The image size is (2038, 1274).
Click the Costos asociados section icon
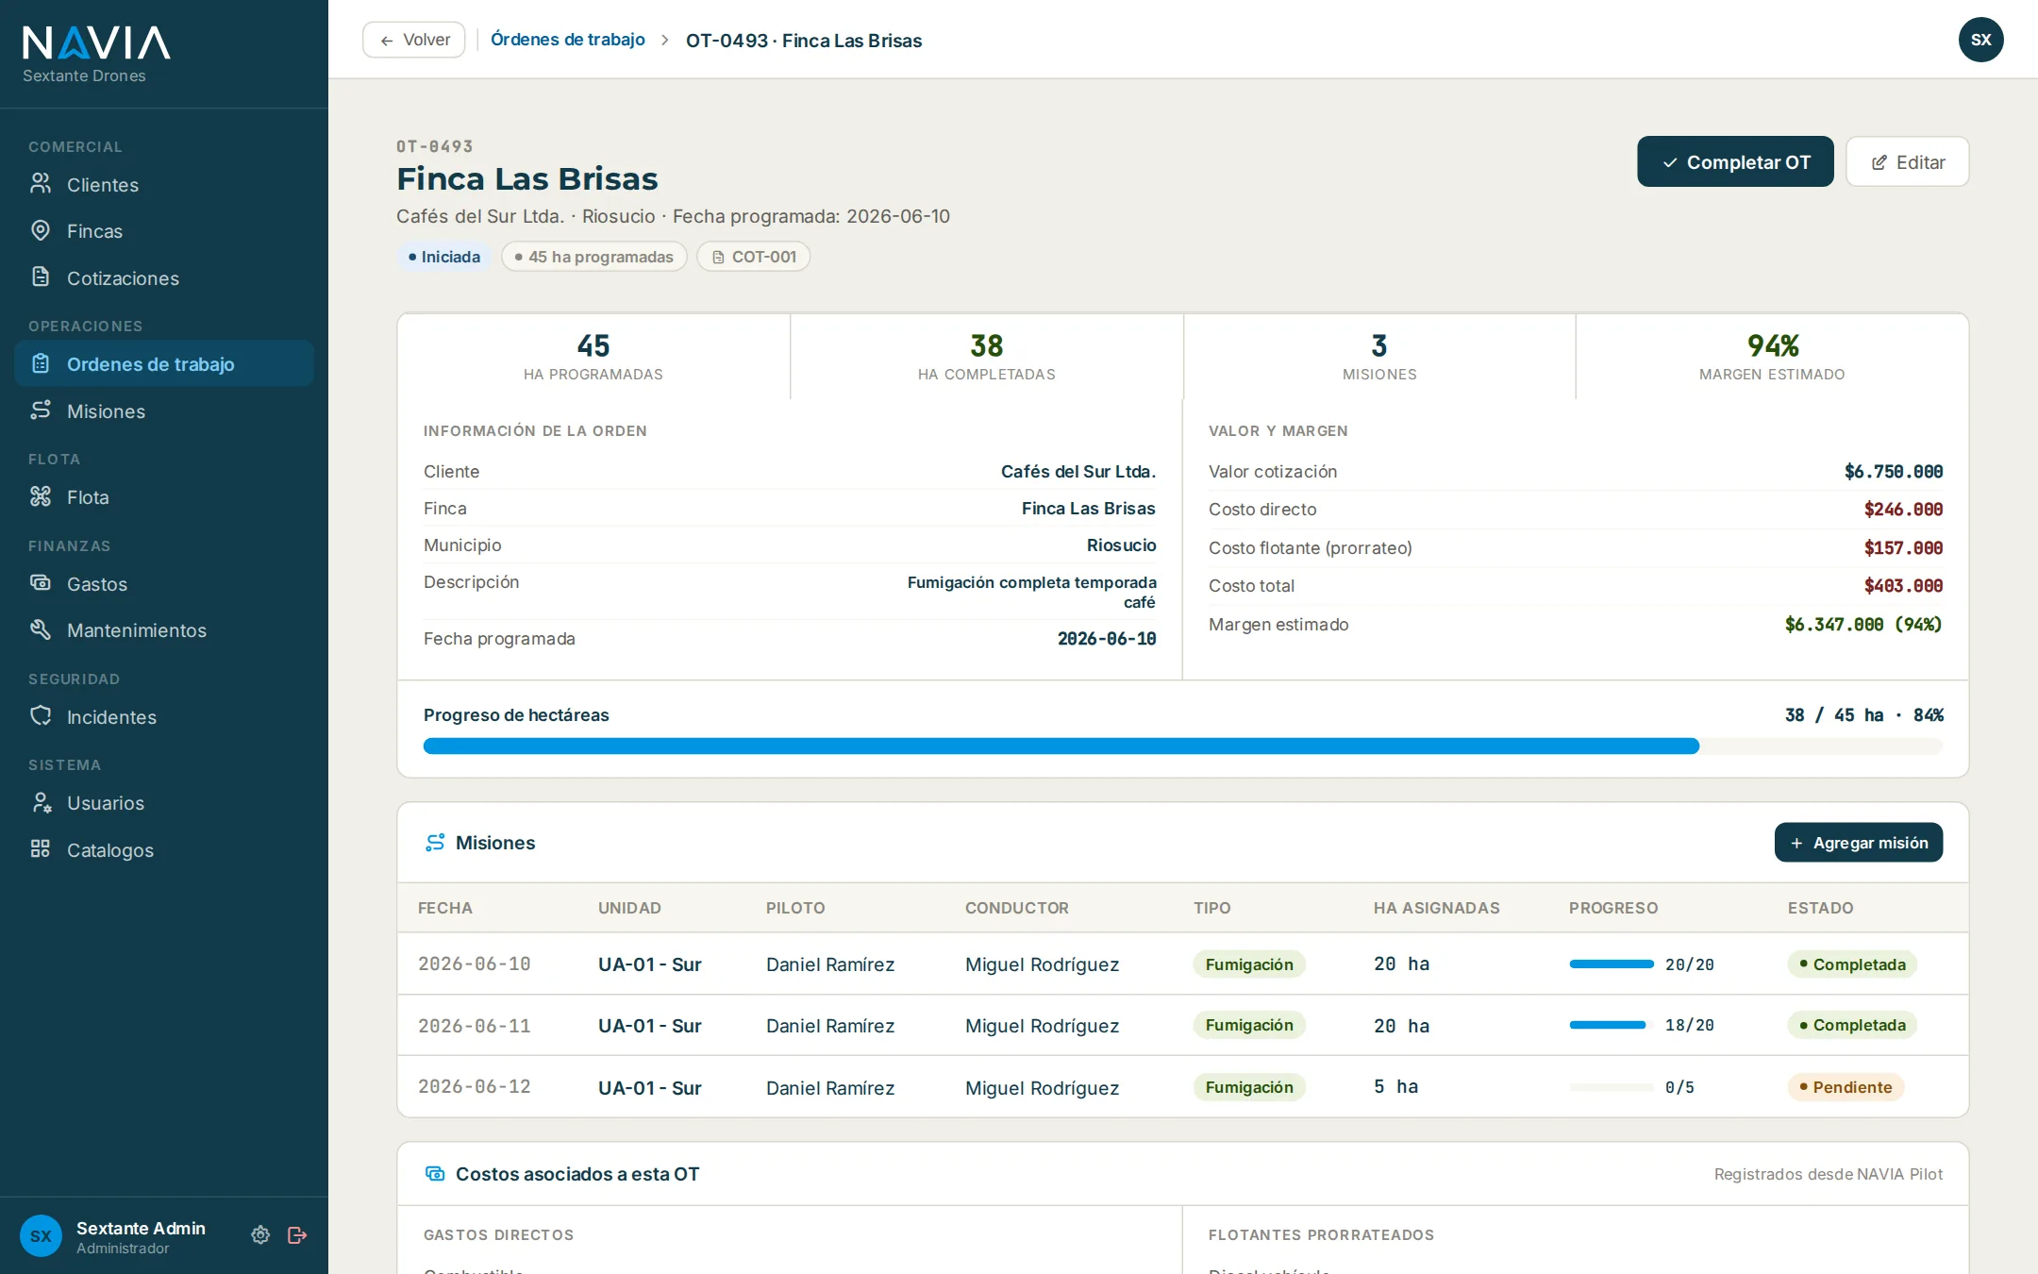(x=435, y=1174)
